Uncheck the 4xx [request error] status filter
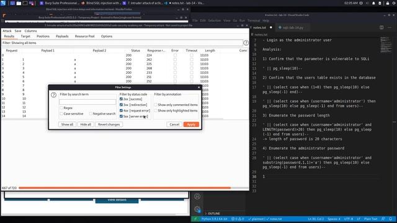The image size is (397, 223). [x=121, y=110]
